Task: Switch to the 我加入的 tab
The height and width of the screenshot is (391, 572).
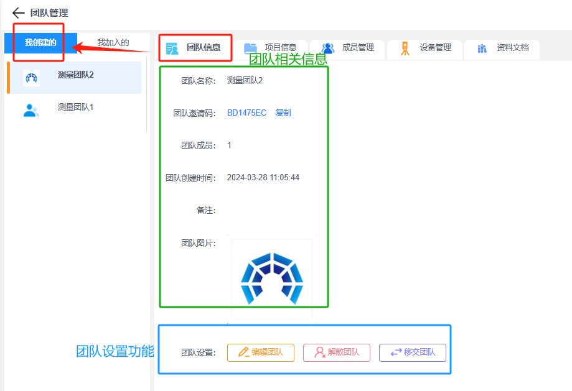Action: tap(113, 43)
